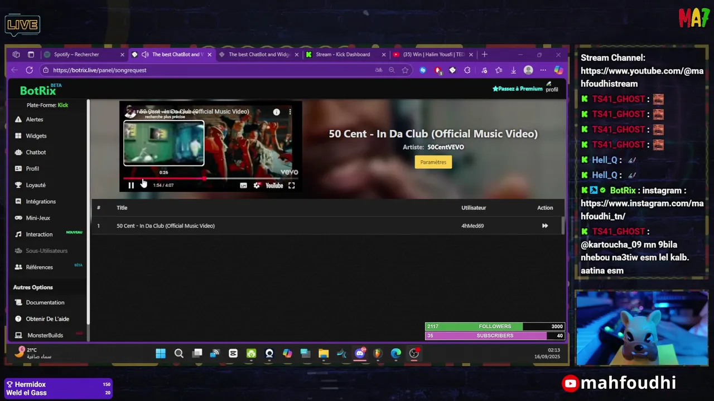Screen dimensions: 714x401
Task: Open FL Studio icon on taskbar
Action: click(x=378, y=353)
